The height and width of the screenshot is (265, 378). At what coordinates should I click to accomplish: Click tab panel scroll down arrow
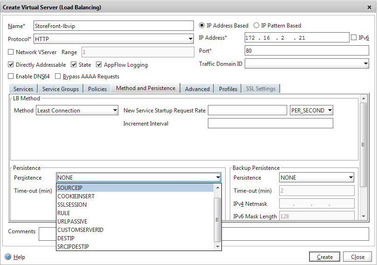coord(363,216)
